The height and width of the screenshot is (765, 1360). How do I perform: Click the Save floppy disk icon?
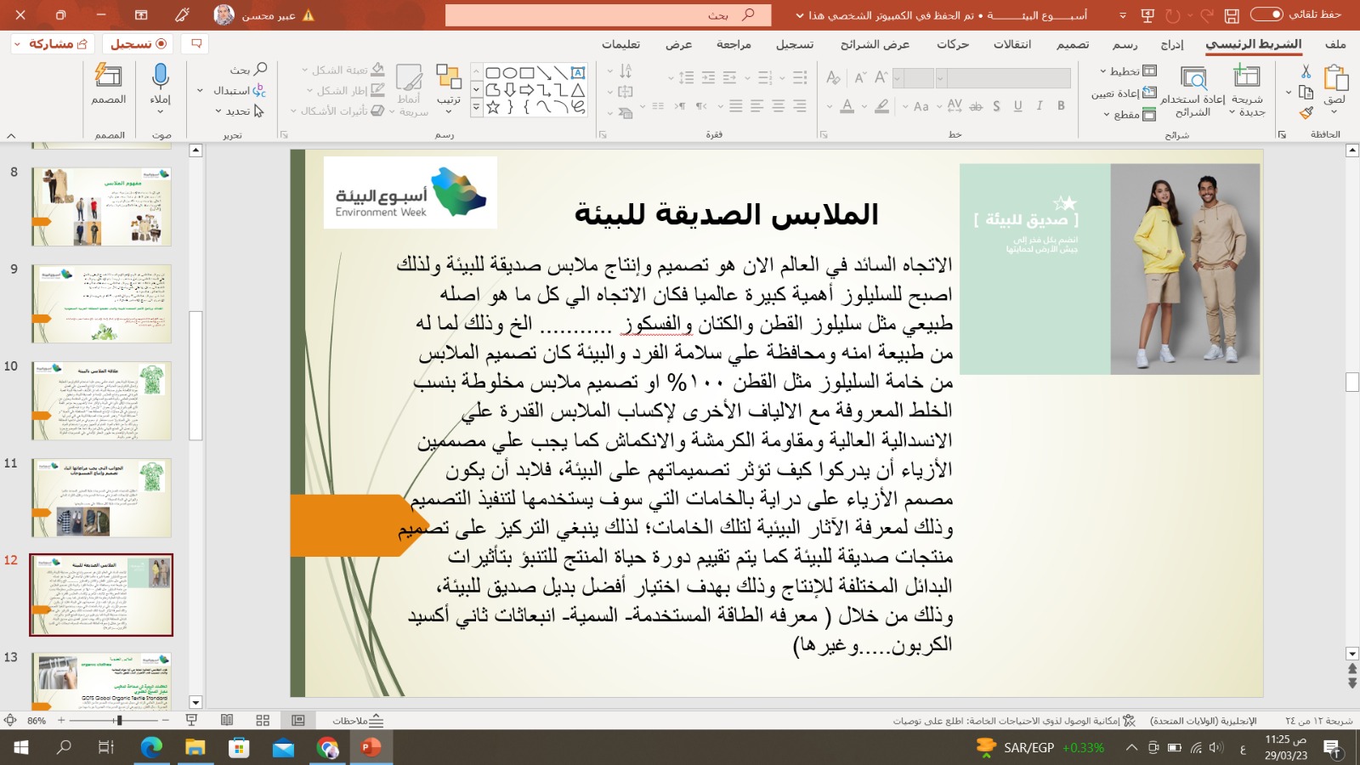point(1232,15)
